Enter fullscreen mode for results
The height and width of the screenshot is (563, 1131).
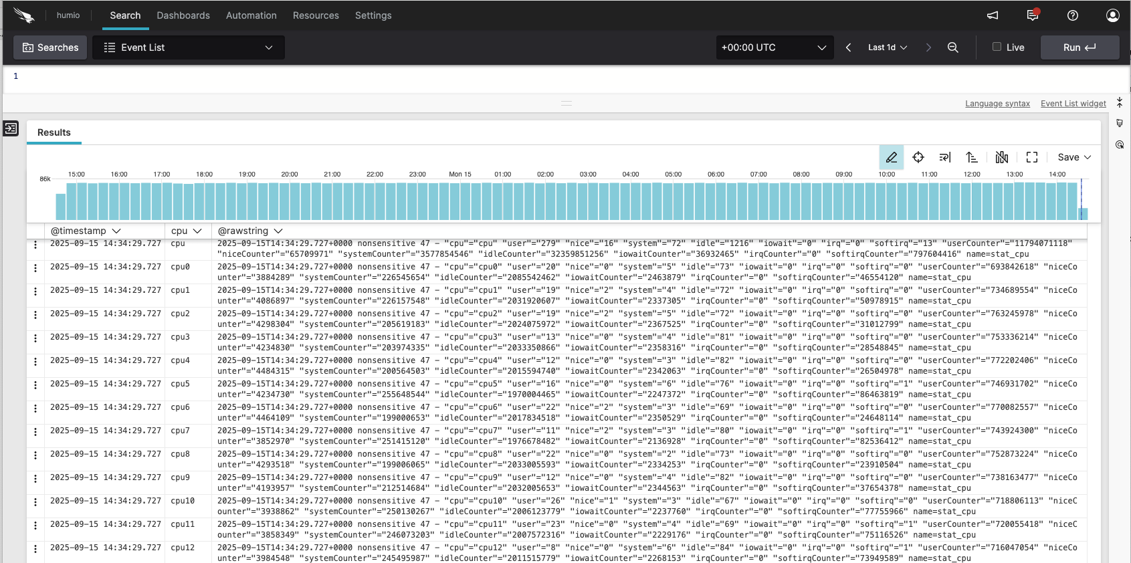tap(1032, 157)
